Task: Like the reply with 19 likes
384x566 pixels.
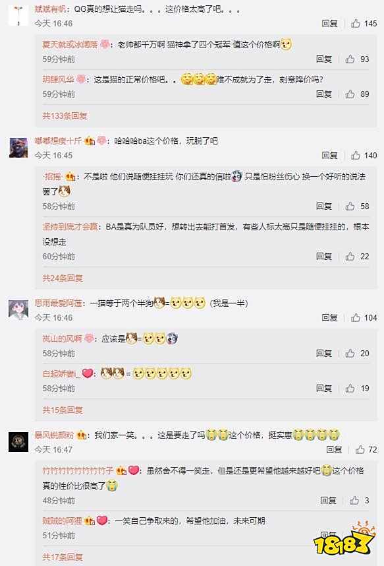Action: coord(350,389)
